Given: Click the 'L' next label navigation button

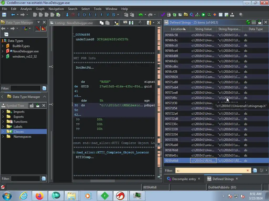Looking at the screenshot, I should click(x=96, y=15).
